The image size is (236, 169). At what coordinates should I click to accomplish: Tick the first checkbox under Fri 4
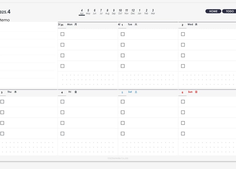[62, 102]
